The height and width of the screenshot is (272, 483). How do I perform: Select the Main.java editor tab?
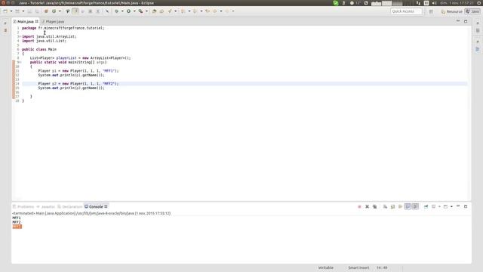[25, 22]
